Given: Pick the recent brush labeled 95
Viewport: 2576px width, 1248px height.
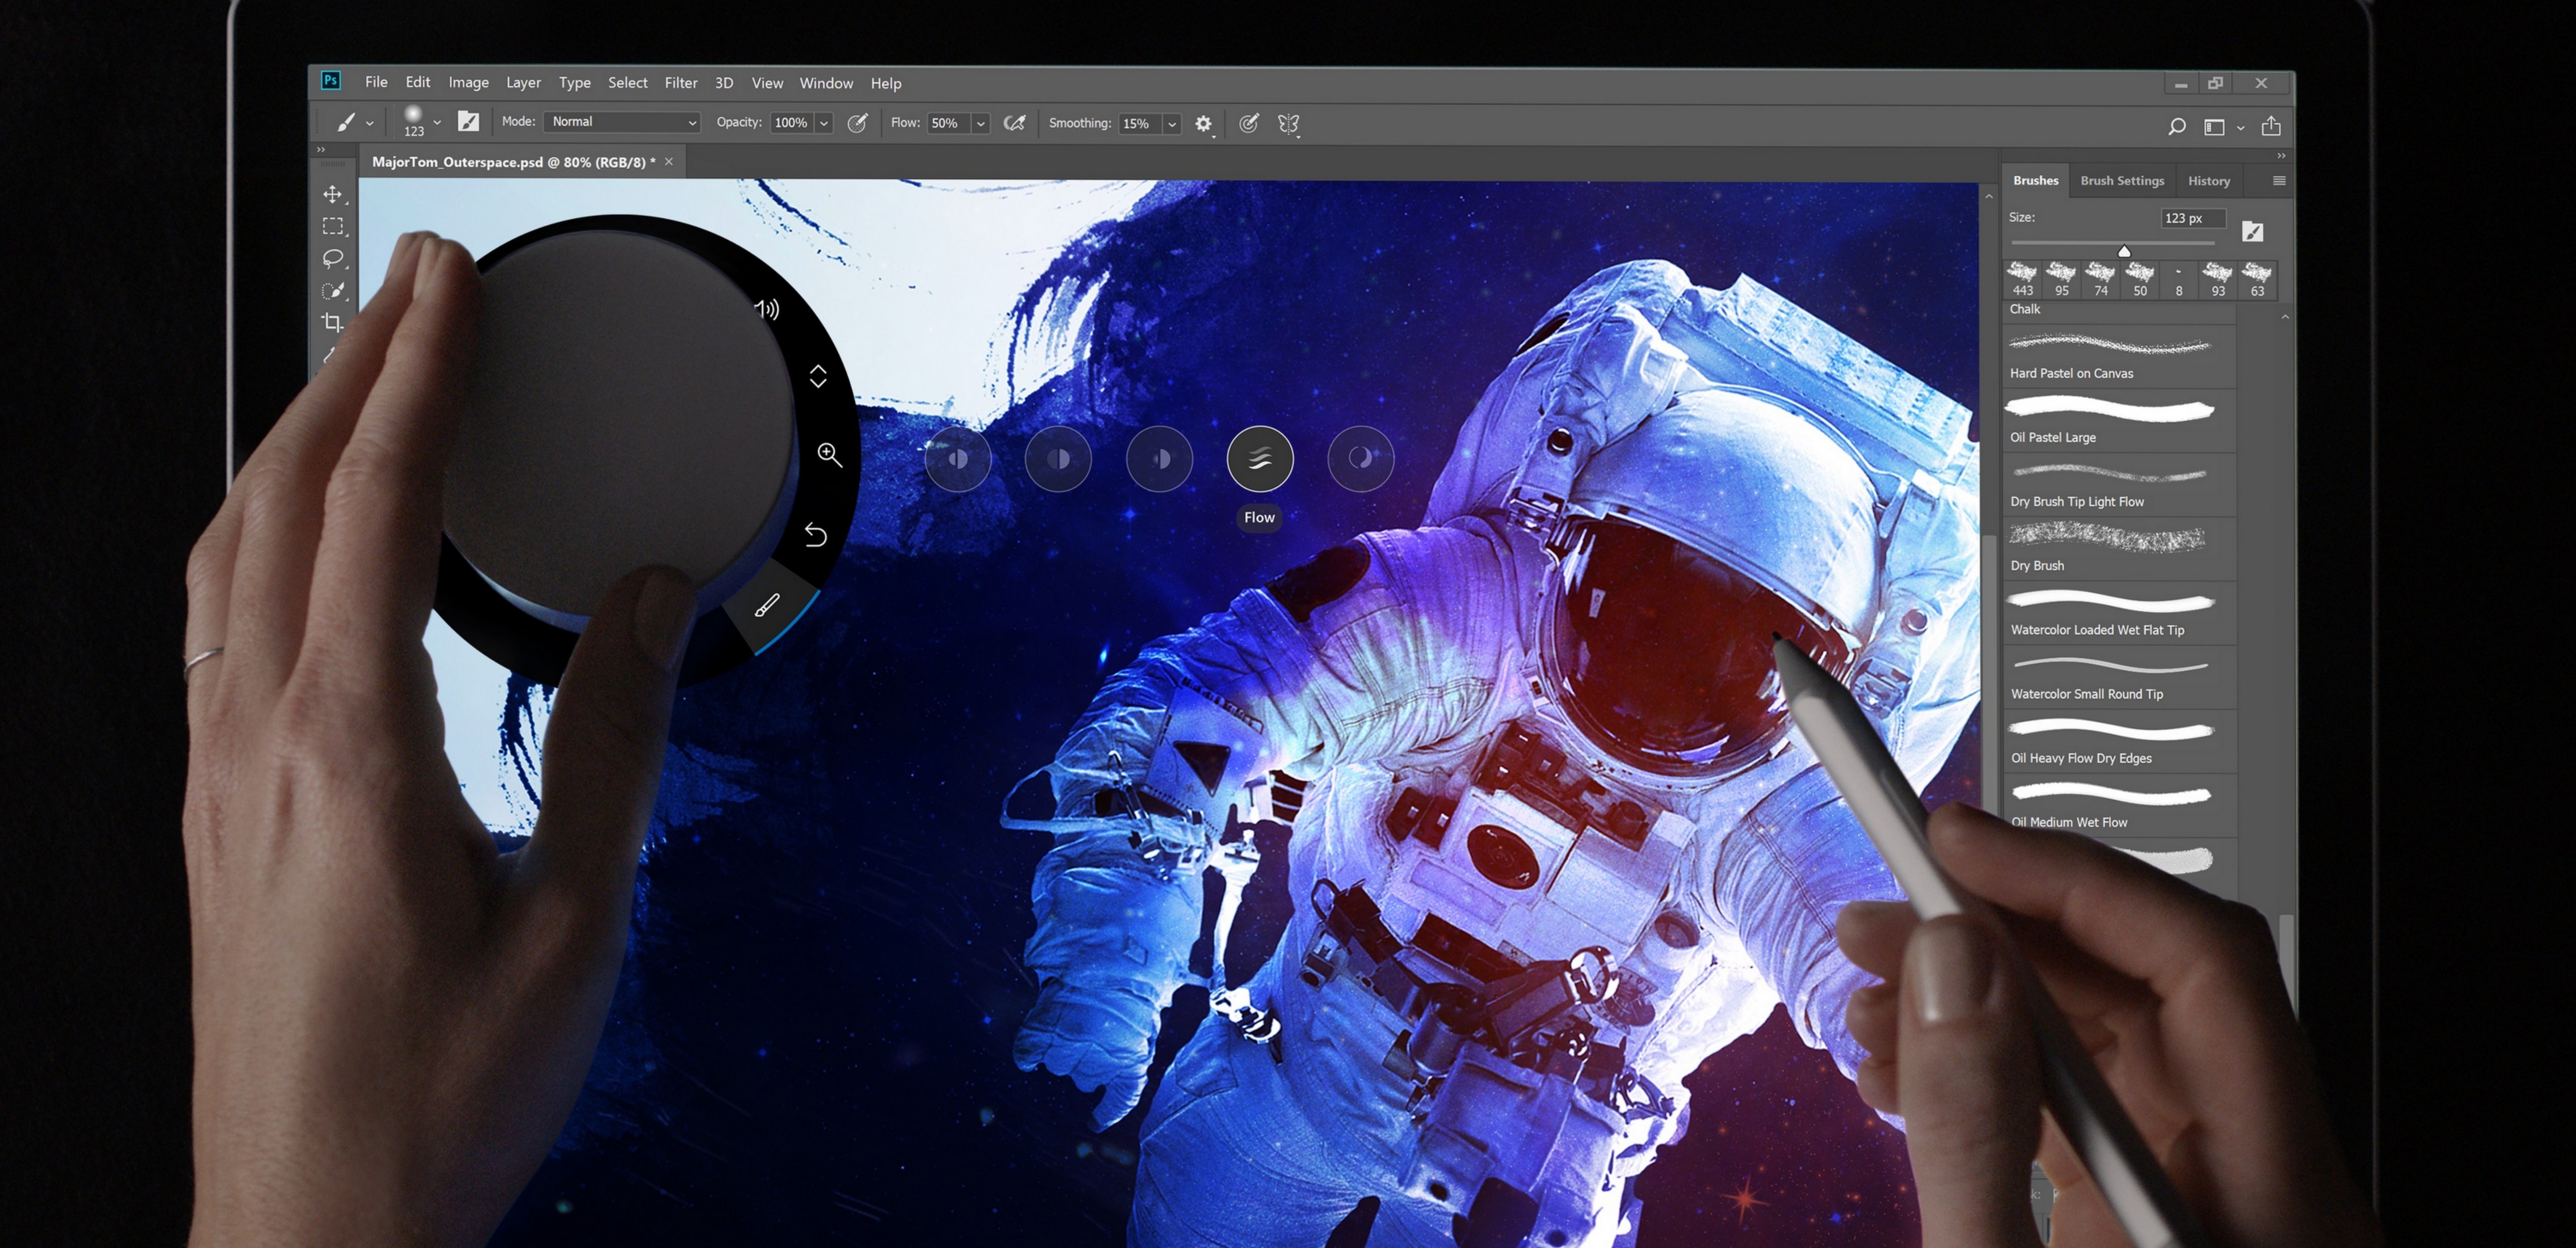Looking at the screenshot, I should [x=2061, y=279].
